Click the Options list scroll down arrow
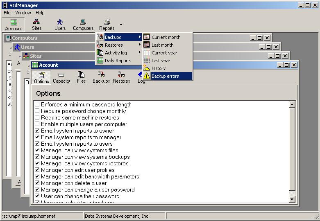Viewport: 320px width, 221px height. coord(292,199)
